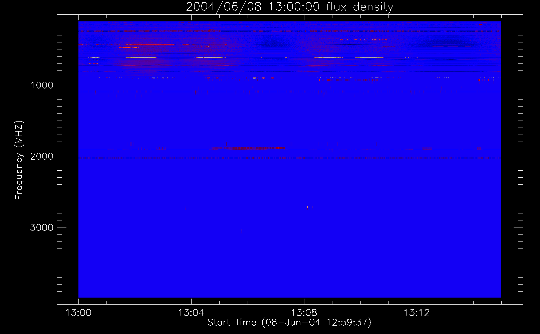This screenshot has width=540, height=334.
Task: Click the '2000' frequency tick label
Action: pos(42,156)
